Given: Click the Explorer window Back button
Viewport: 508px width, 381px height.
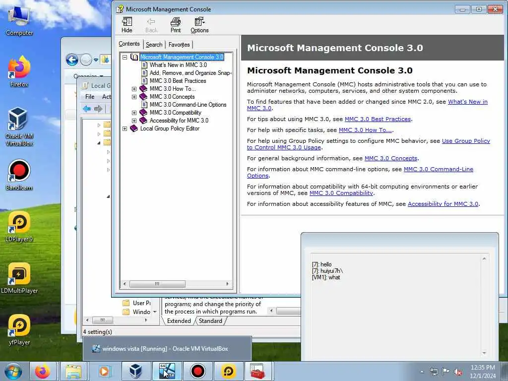Looking at the screenshot, I should tap(72, 60).
